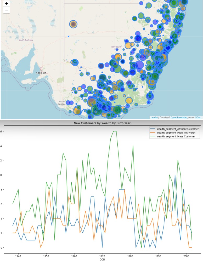Click the map zoom in plus button
This screenshot has width=203, height=261.
click(x=7, y=3)
